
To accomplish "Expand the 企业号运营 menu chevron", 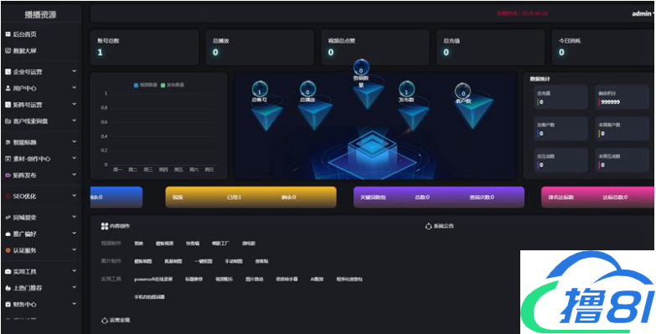I will 75,71.
